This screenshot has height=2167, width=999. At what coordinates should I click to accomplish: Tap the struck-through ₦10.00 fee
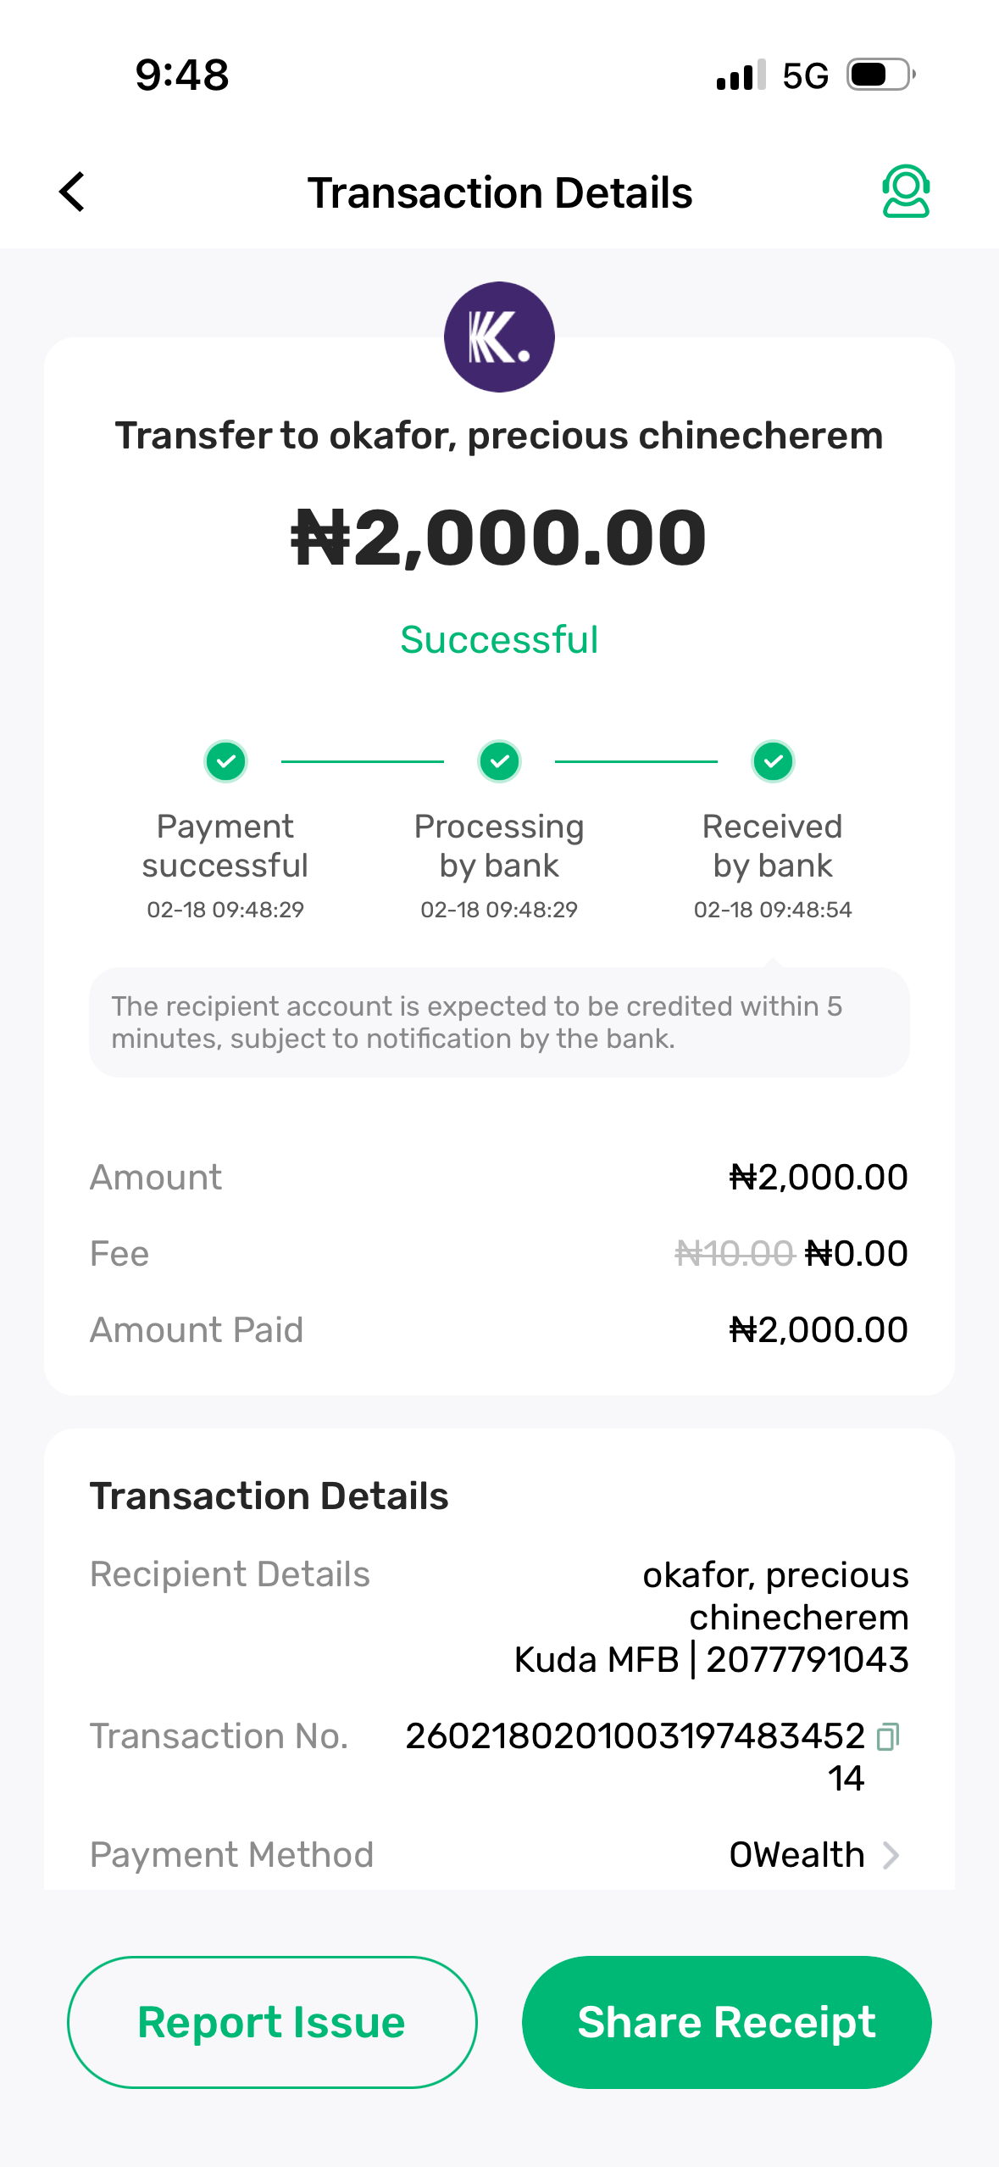(734, 1253)
